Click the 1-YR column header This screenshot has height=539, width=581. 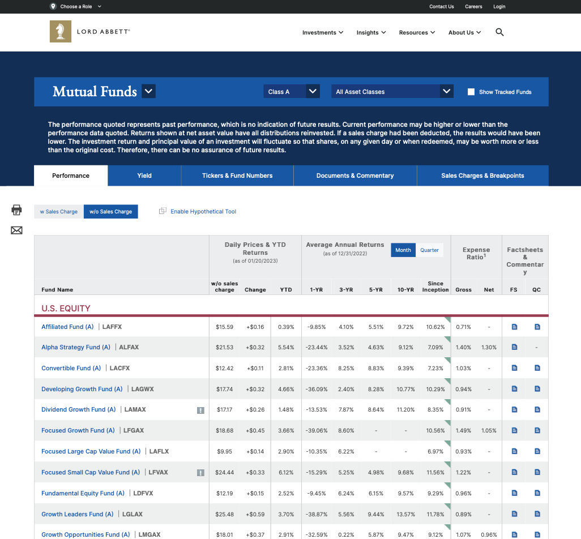coord(316,290)
